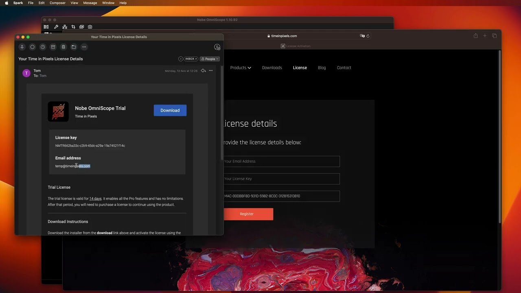
Task: Open scopes layout icon in OmniScope toolbar
Action: pyautogui.click(x=46, y=27)
